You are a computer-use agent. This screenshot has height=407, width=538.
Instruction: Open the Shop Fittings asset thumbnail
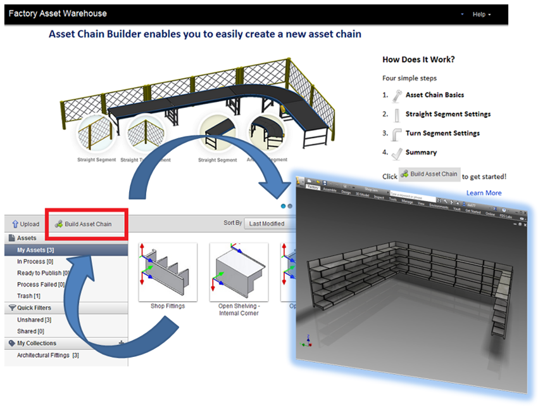(x=168, y=272)
